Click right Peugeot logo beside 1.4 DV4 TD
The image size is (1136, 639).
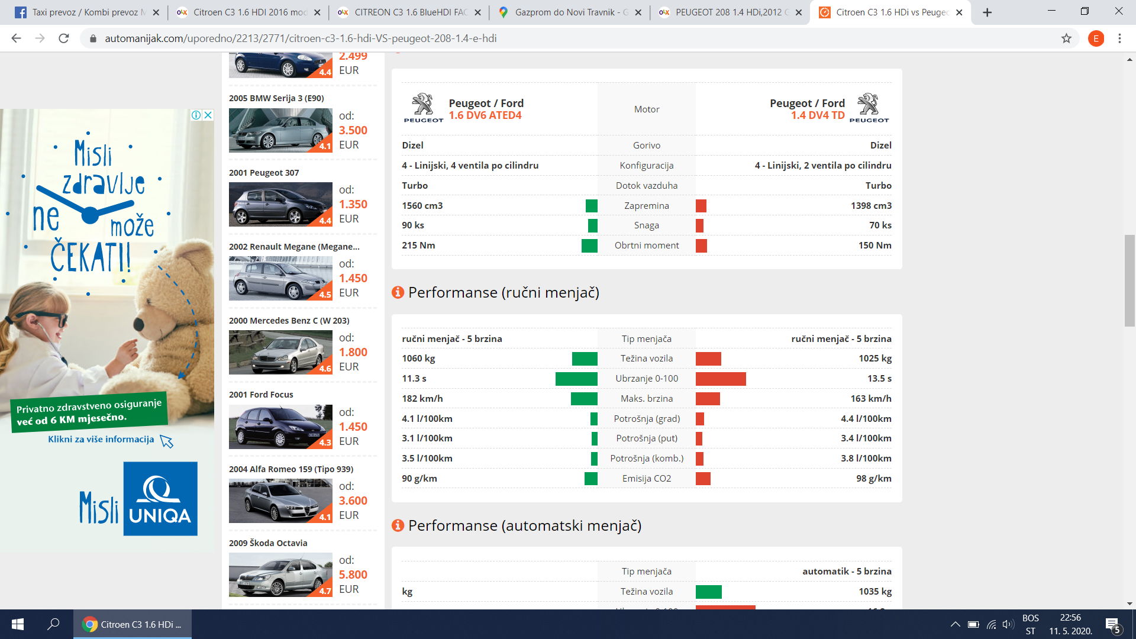(869, 108)
